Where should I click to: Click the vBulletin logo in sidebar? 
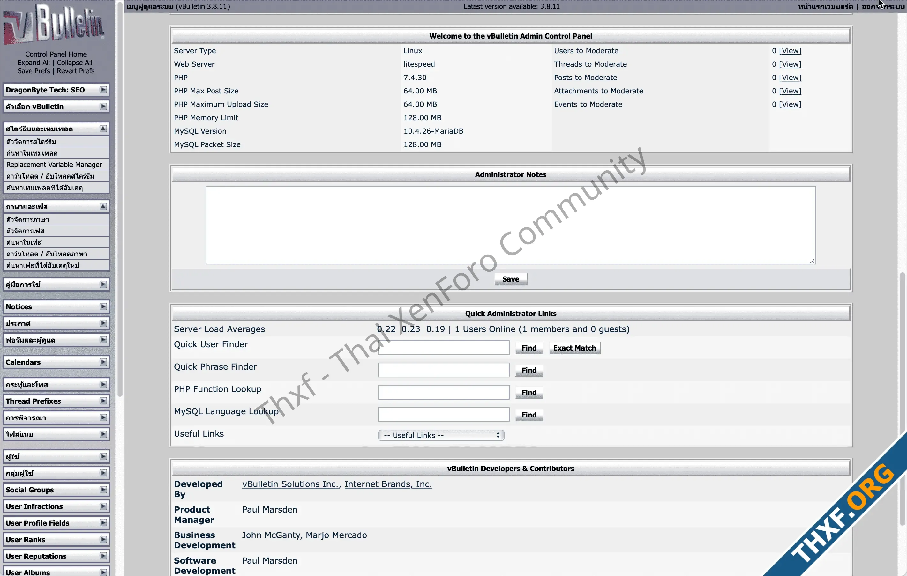[54, 25]
